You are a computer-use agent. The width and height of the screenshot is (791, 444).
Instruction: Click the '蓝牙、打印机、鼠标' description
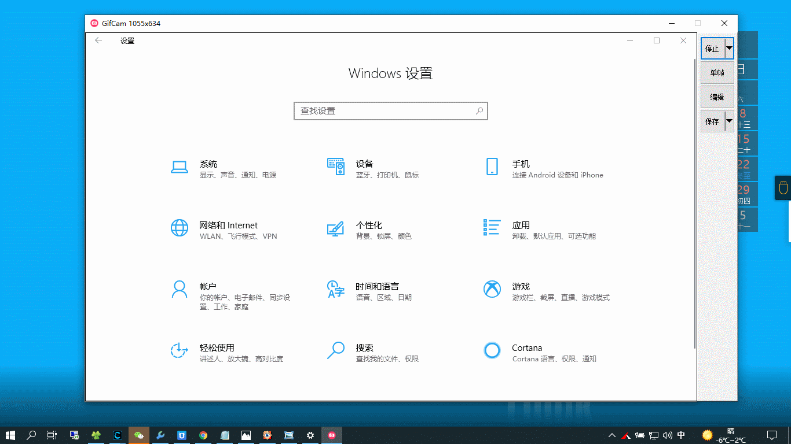387,175
